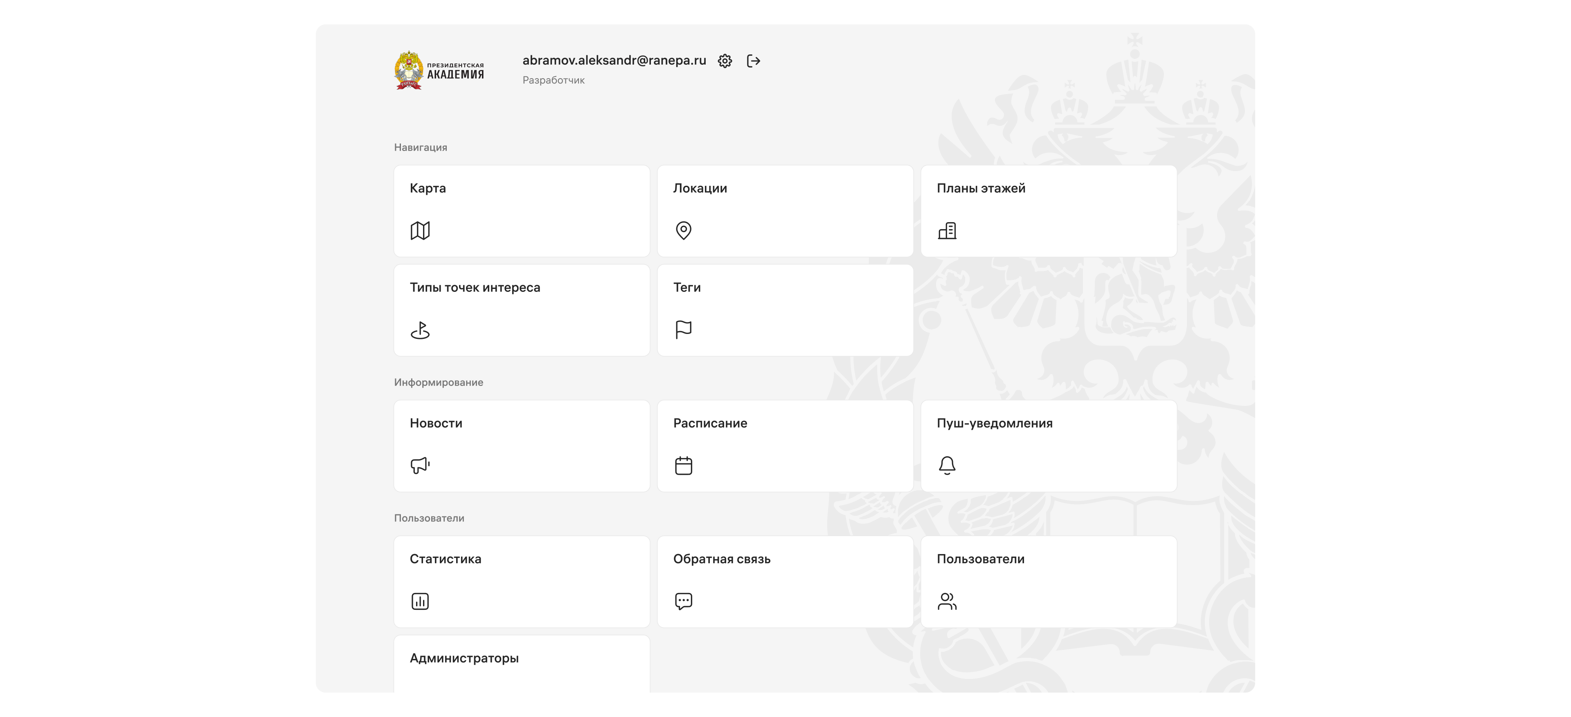Click the Президентская Академия logo
The width and height of the screenshot is (1571, 717).
pyautogui.click(x=439, y=70)
